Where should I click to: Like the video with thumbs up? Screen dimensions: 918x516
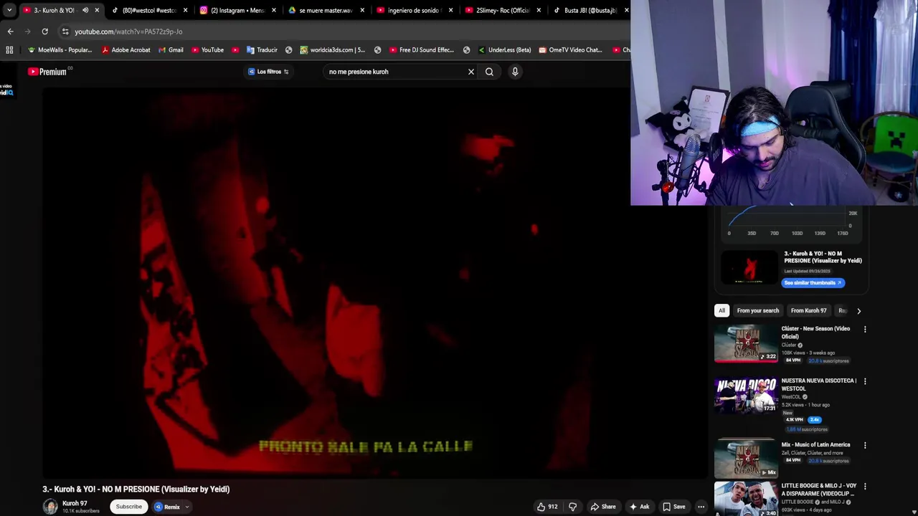pyautogui.click(x=547, y=507)
